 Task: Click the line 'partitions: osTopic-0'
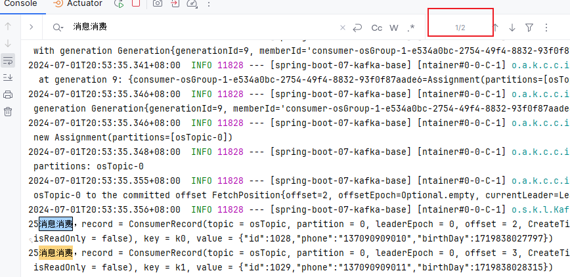[x=89, y=167]
